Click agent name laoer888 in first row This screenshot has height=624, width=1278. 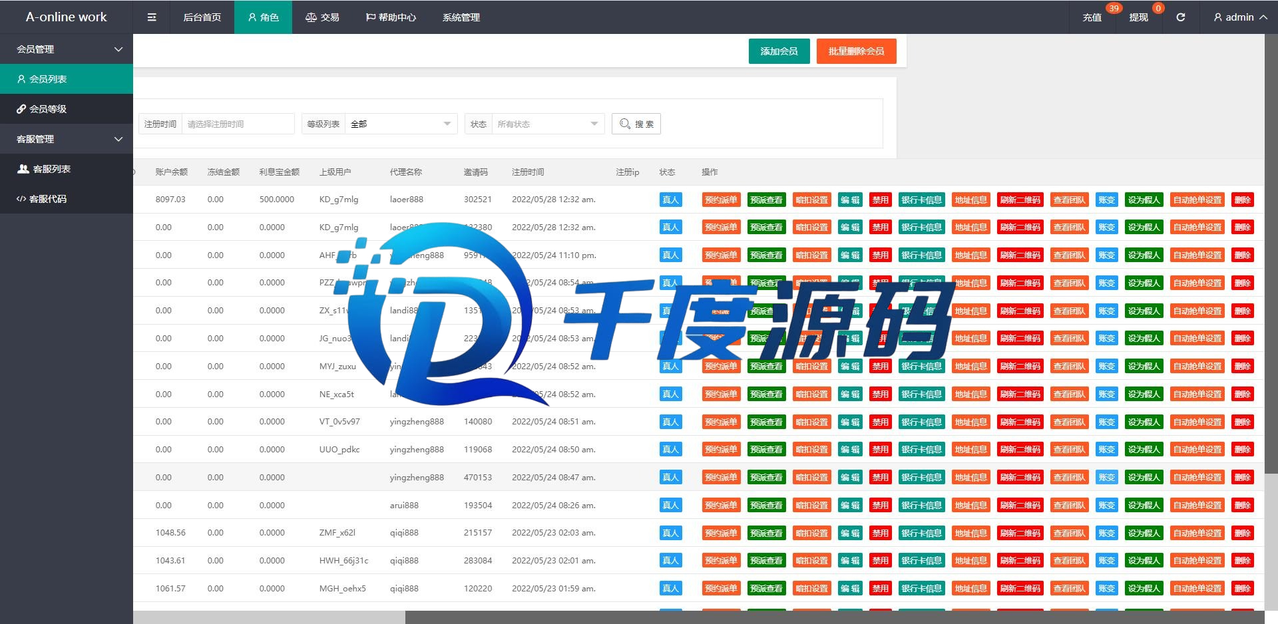click(x=406, y=200)
